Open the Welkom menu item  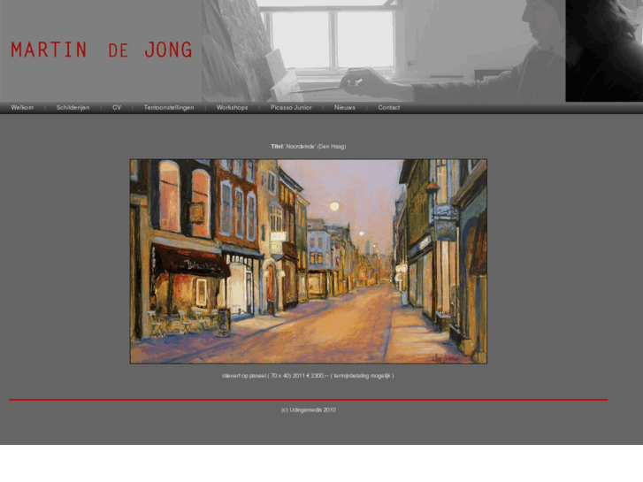[22, 108]
